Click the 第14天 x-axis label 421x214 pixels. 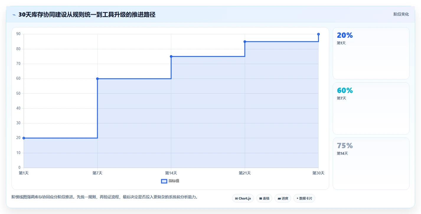[x=171, y=173]
